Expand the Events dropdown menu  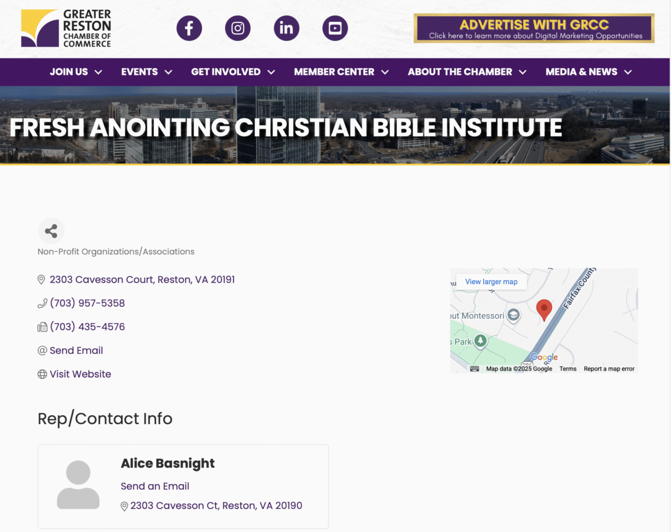point(146,72)
